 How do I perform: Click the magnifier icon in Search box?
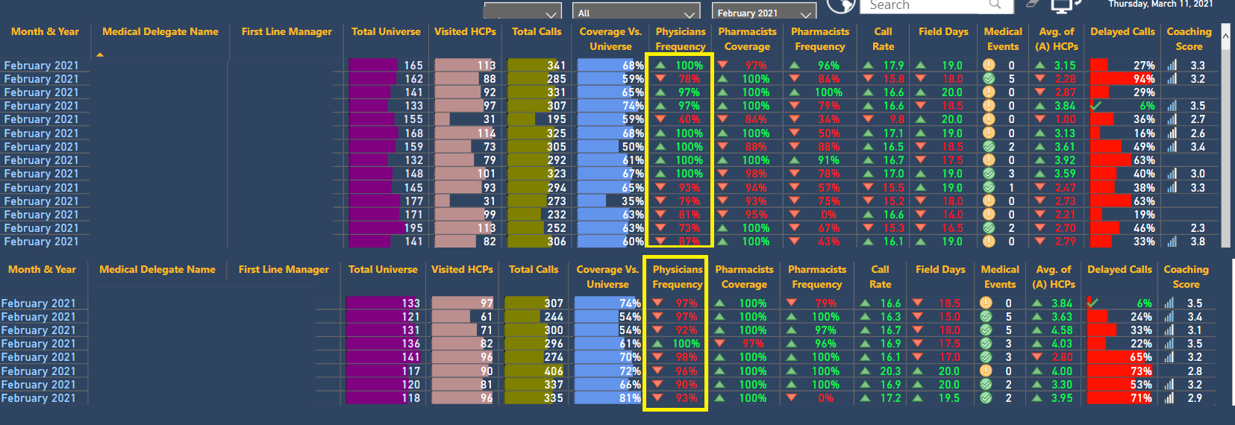(x=995, y=4)
